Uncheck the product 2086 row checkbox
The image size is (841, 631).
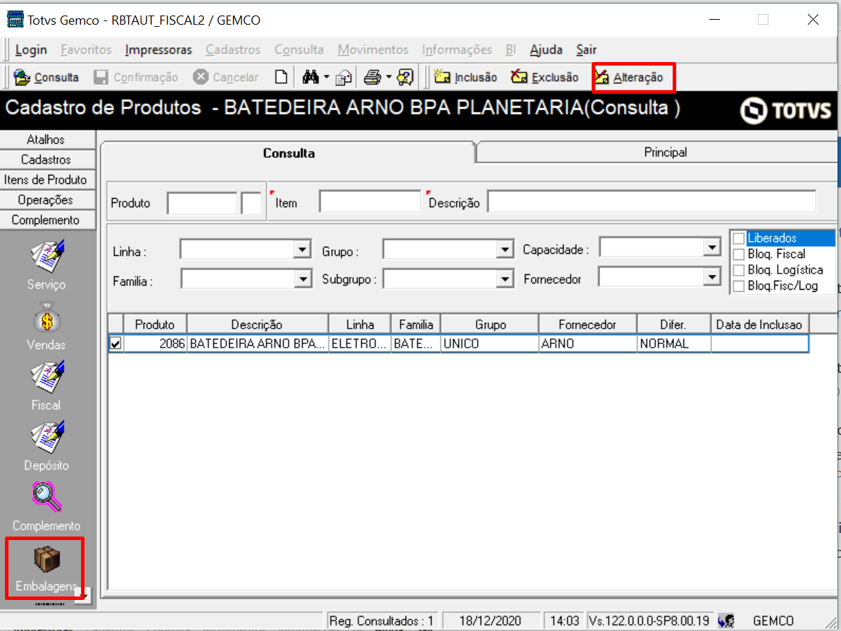tap(116, 343)
